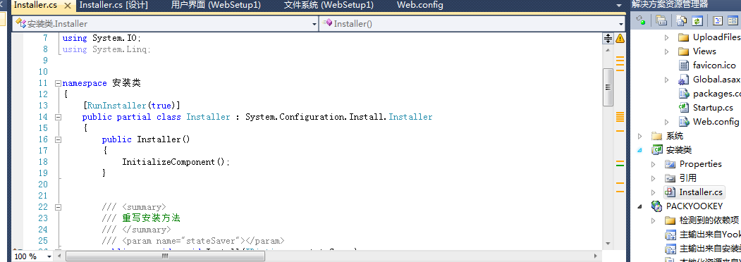Click the 检测到的依赖项 folder icon
Screen dimensions: 741x262
pyautogui.click(x=670, y=220)
